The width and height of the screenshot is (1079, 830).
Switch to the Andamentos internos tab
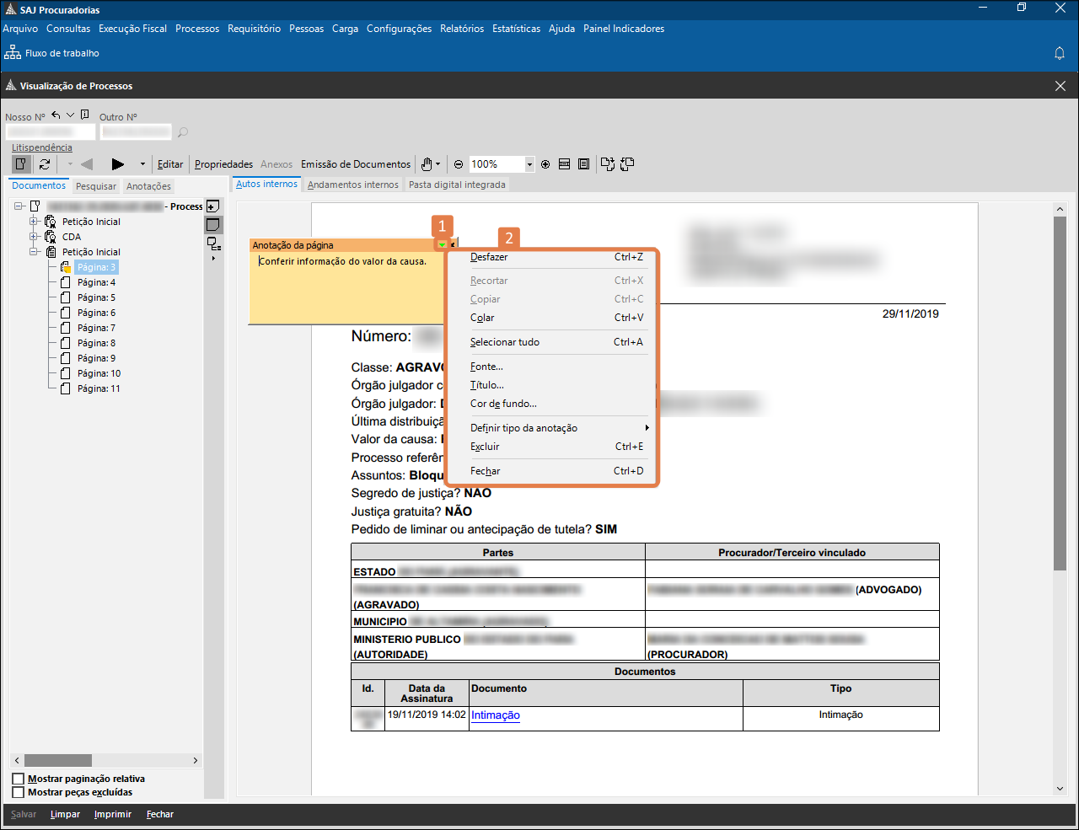coord(352,185)
